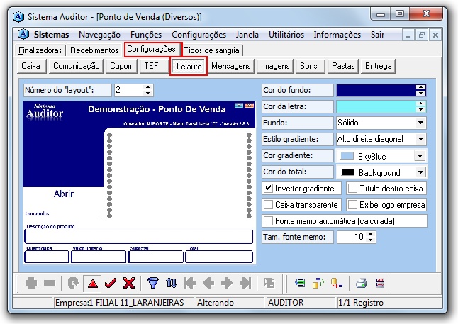
Task: Select the Pastas sub-tab
Action: (343, 66)
